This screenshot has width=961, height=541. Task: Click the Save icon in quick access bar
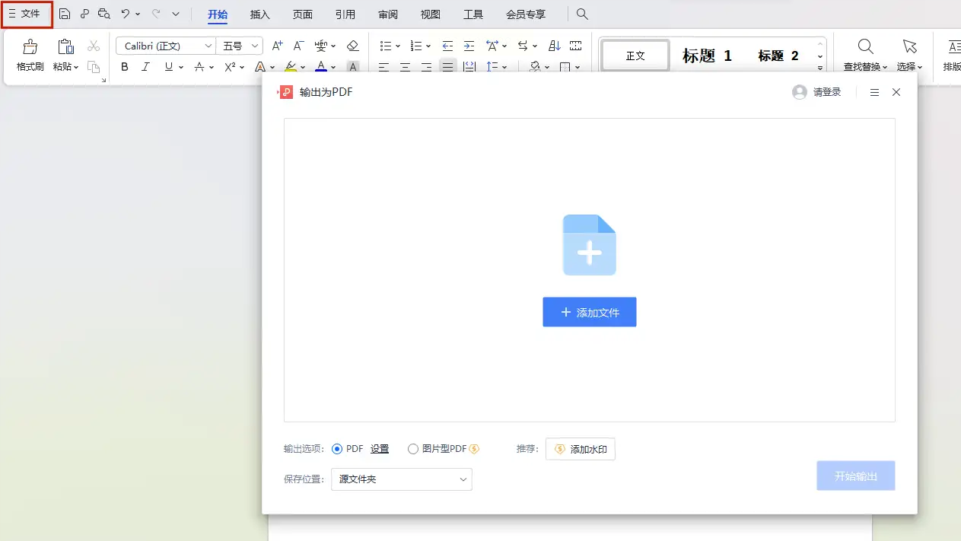(x=65, y=14)
